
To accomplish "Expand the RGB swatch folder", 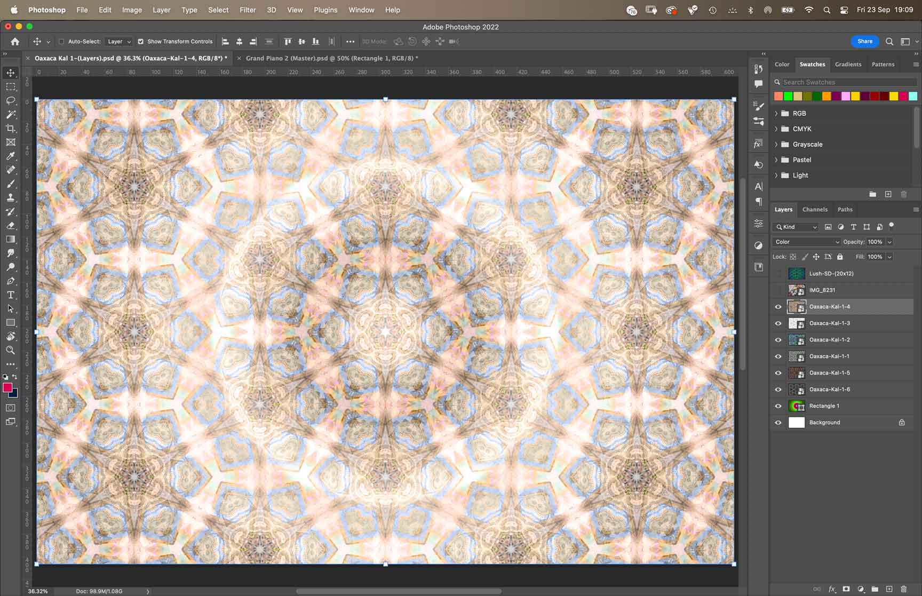I will tap(776, 113).
